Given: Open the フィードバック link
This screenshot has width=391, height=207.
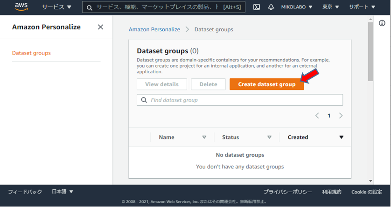Looking at the screenshot, I should pyautogui.click(x=25, y=192).
